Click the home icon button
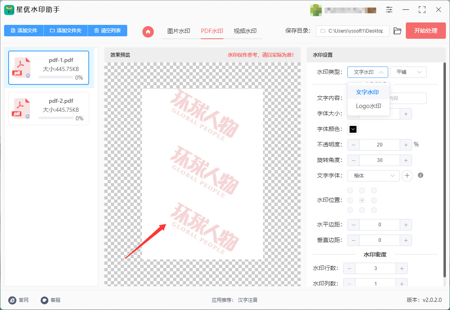 click(148, 31)
